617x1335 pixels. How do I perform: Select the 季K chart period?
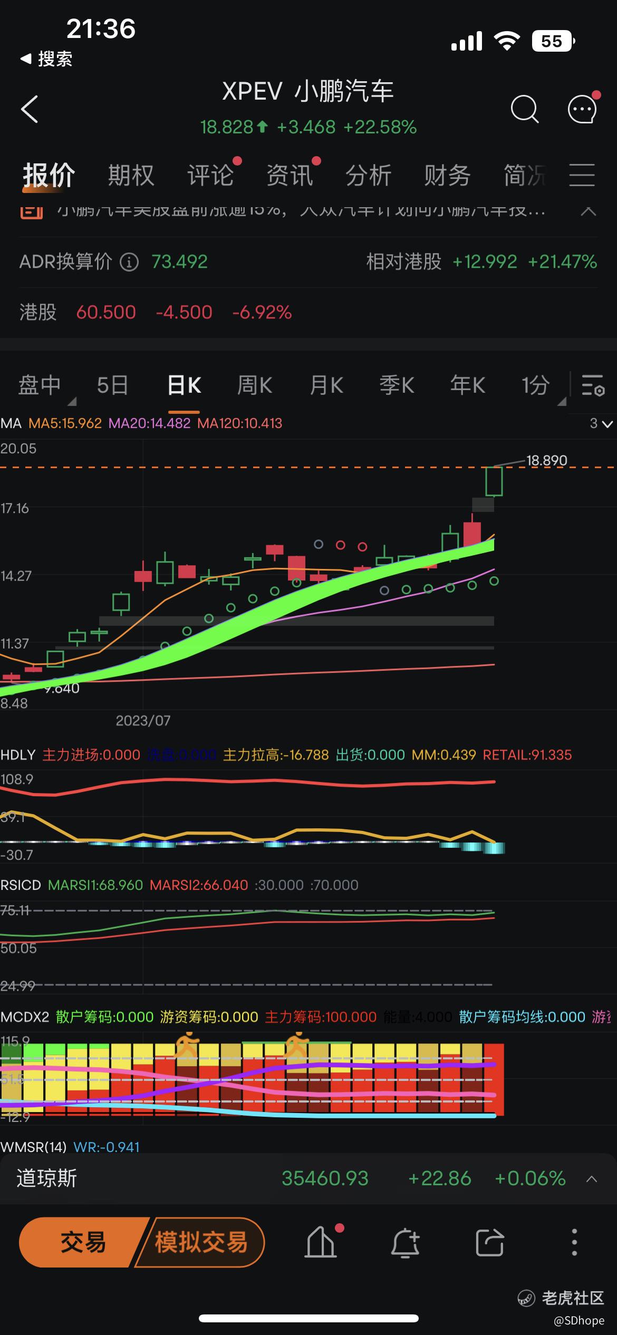point(397,385)
